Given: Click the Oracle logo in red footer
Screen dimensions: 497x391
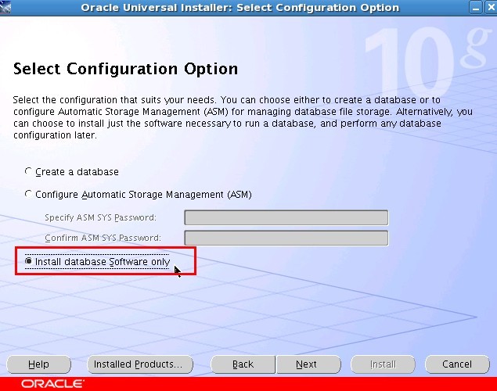Looking at the screenshot, I should click(x=52, y=384).
